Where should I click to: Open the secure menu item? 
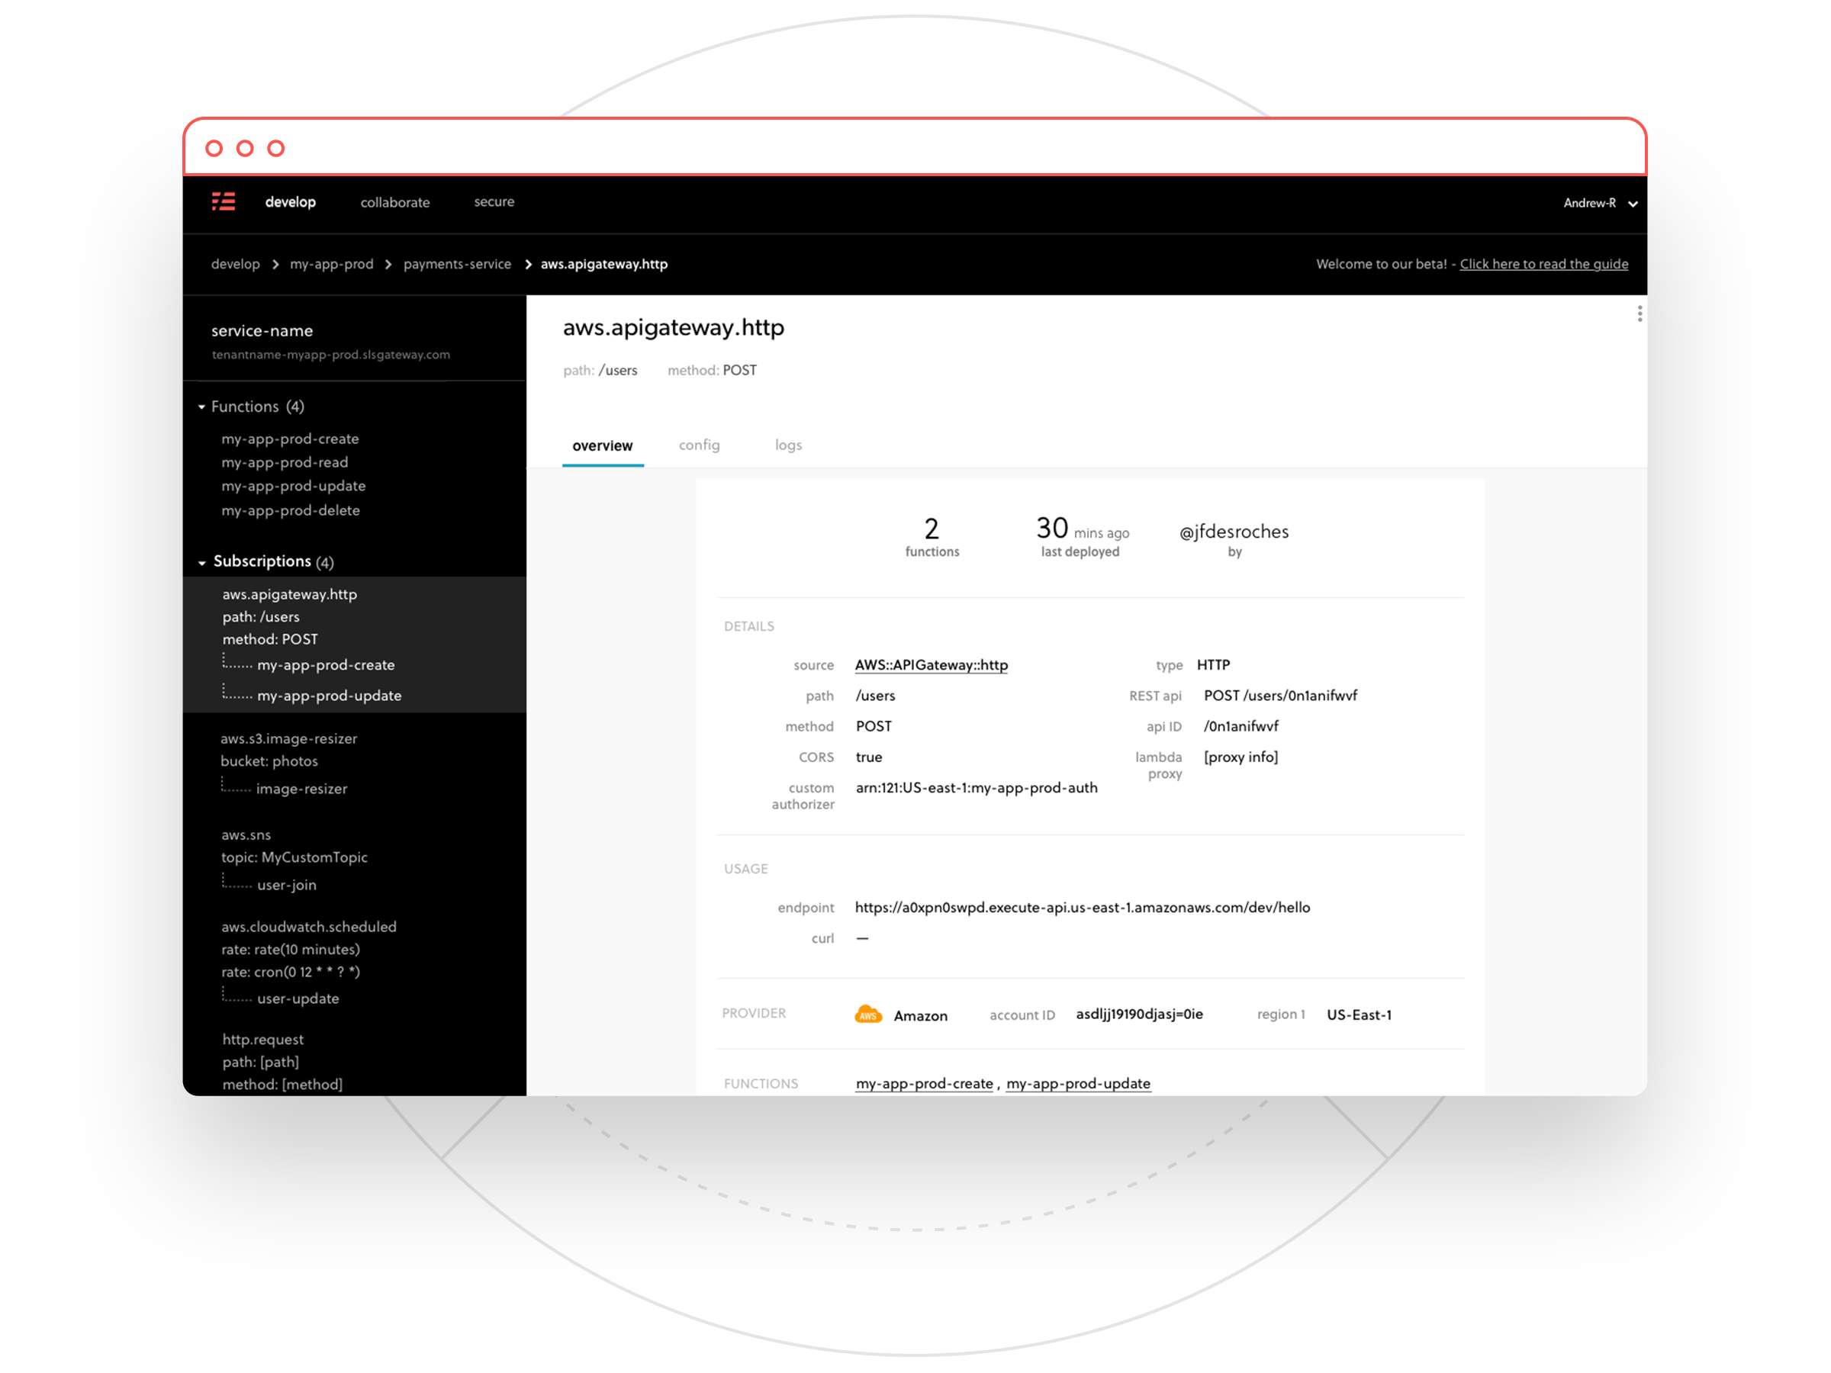coord(494,202)
